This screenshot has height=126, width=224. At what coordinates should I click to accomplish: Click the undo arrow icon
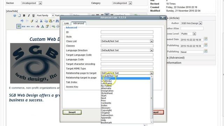(22, 21)
